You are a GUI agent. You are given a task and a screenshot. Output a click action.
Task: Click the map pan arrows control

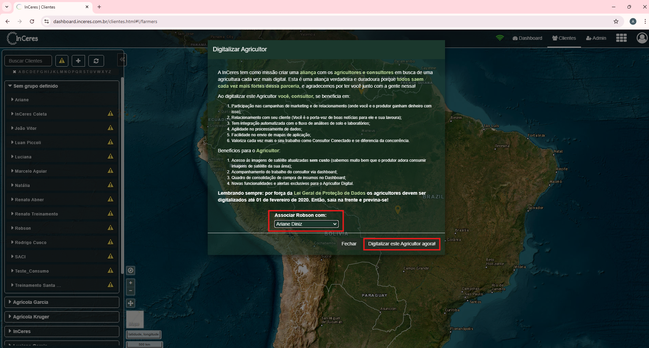coord(131,303)
